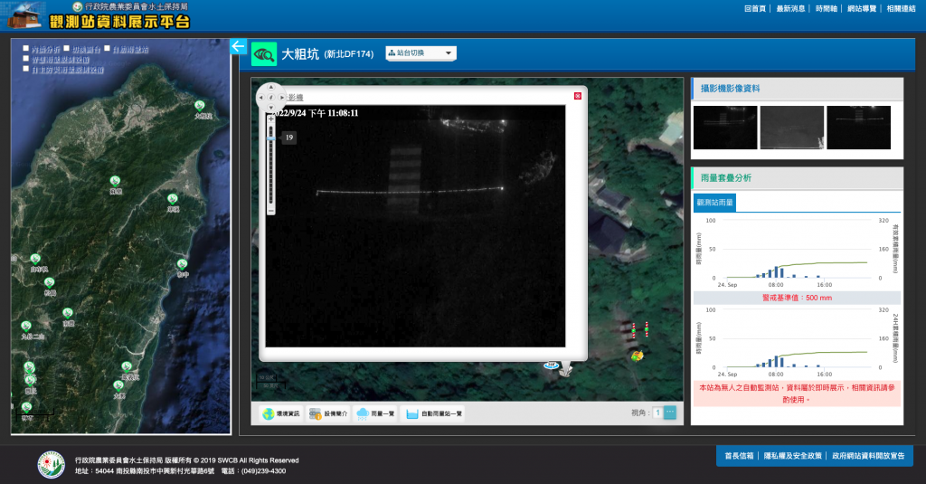Switch to the 觀測站雨量 tab
Viewport: 926px width, 484px height.
(x=714, y=203)
